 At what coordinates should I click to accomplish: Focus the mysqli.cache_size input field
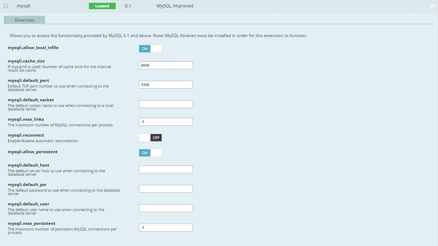(166, 65)
